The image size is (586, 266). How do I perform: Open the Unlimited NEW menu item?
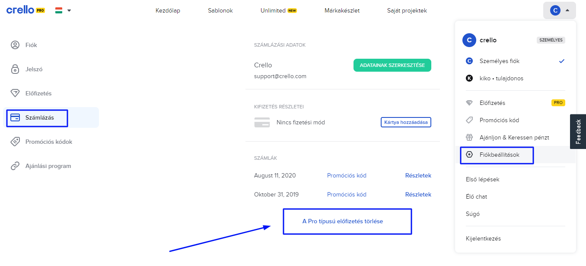coord(278,10)
